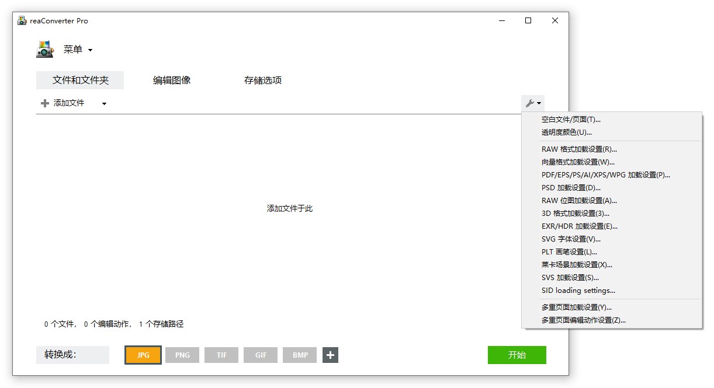Switch to the 编辑图像 tab
The height and width of the screenshot is (388, 714).
172,81
